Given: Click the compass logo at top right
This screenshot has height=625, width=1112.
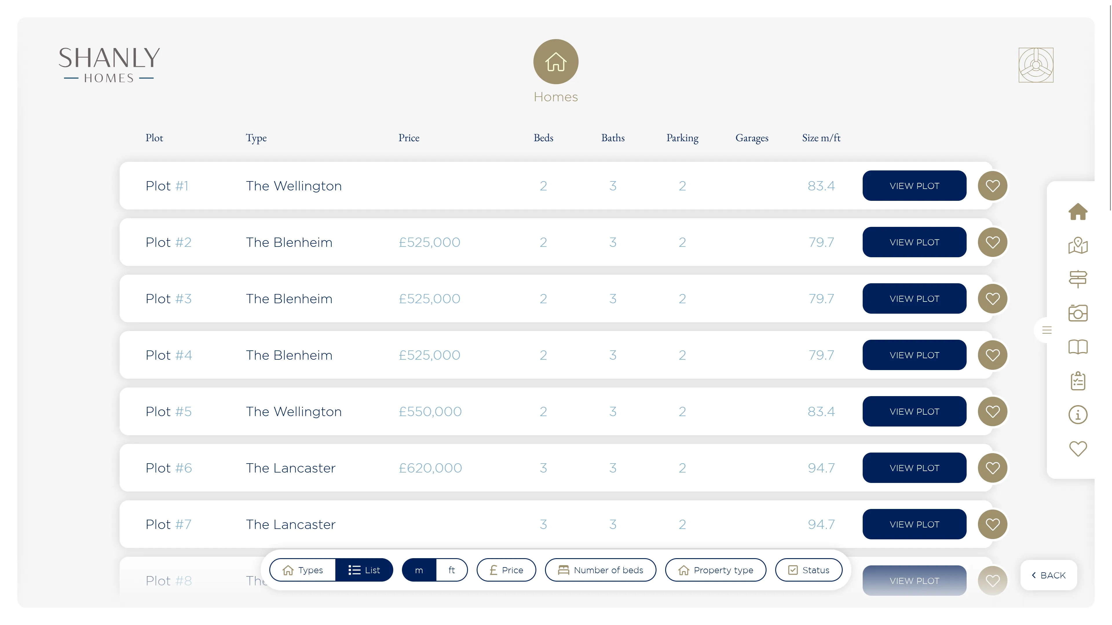Looking at the screenshot, I should (1036, 66).
